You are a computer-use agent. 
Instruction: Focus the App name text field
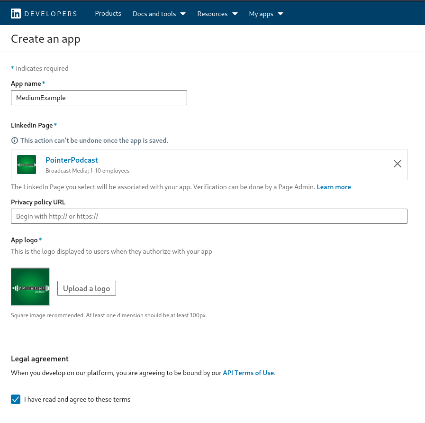click(x=99, y=98)
